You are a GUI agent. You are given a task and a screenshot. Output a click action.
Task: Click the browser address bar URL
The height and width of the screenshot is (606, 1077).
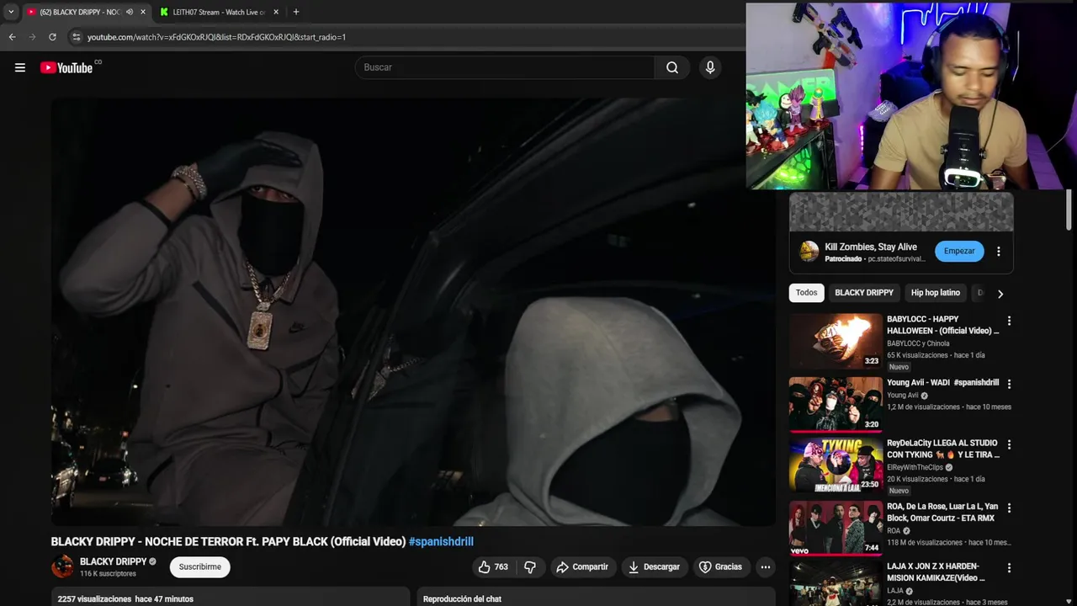pyautogui.click(x=216, y=37)
